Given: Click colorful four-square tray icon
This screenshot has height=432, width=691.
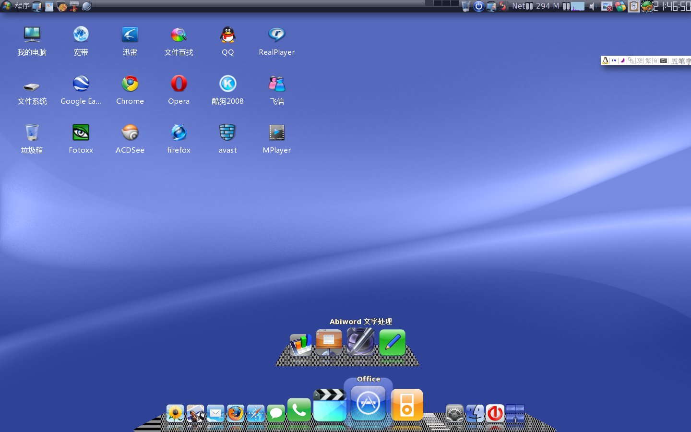Looking at the screenshot, I should (620, 6).
